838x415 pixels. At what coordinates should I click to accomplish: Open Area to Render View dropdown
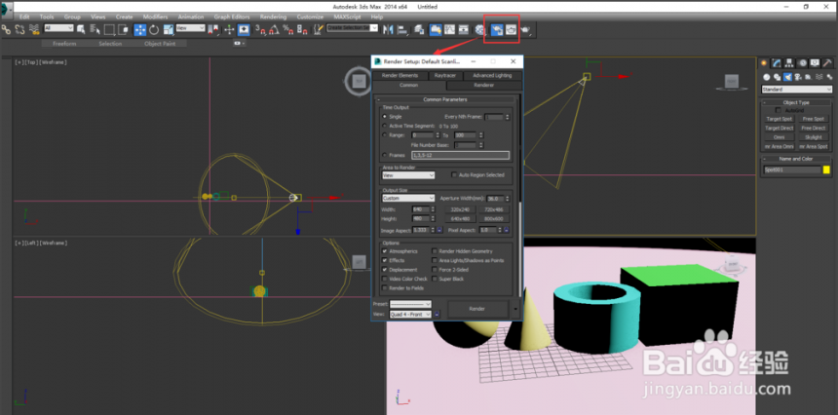(x=408, y=175)
